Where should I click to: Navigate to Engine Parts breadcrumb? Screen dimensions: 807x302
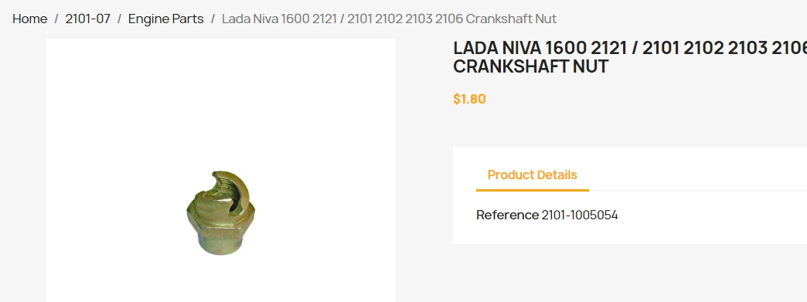tap(165, 19)
